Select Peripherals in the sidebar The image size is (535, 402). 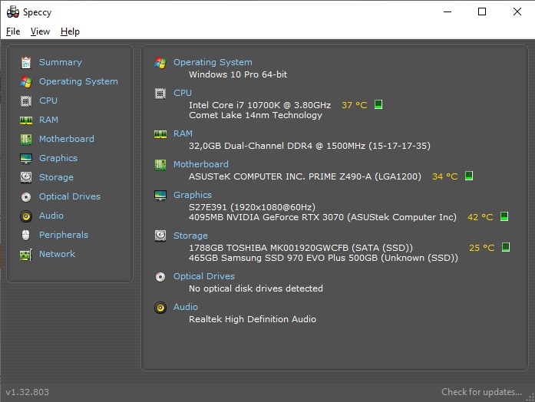[x=64, y=235]
